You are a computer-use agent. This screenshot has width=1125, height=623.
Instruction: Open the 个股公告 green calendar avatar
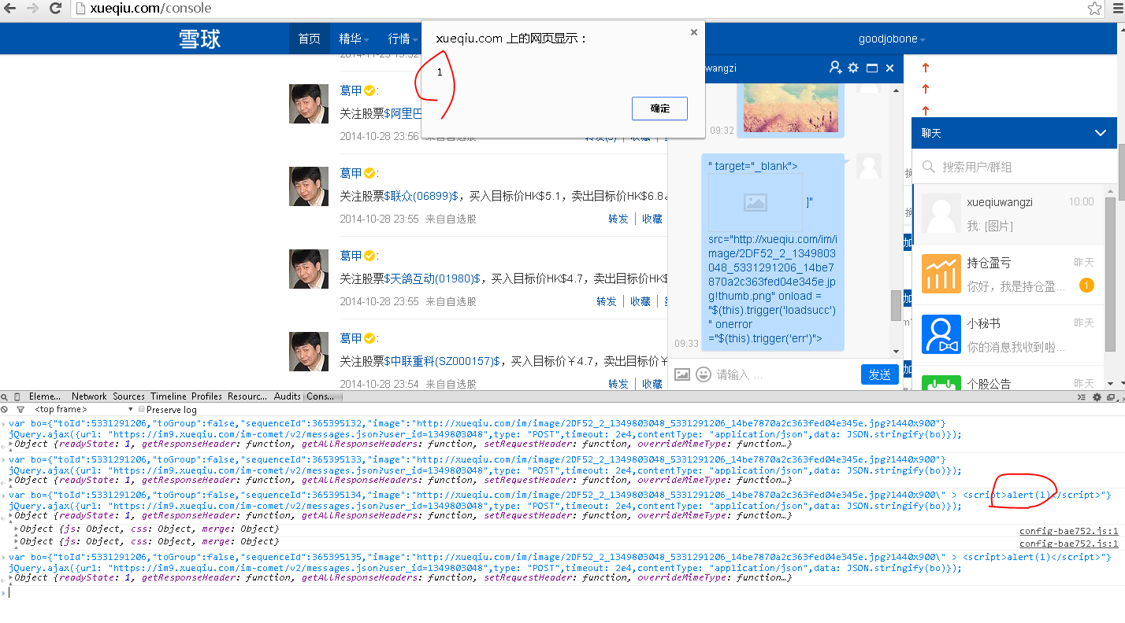point(941,384)
